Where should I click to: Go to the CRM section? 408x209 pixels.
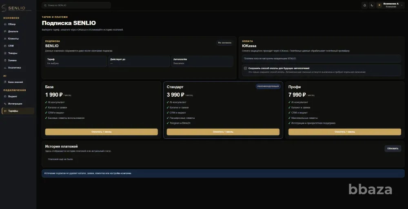[x=18, y=46]
